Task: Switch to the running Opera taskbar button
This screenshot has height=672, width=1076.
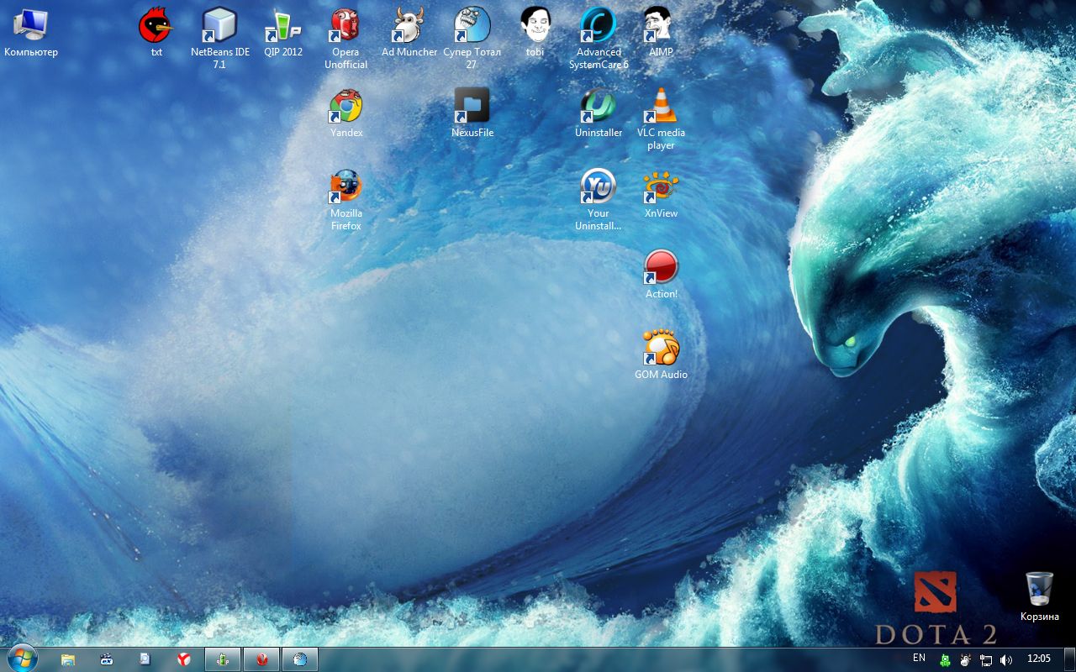Action: 261,659
